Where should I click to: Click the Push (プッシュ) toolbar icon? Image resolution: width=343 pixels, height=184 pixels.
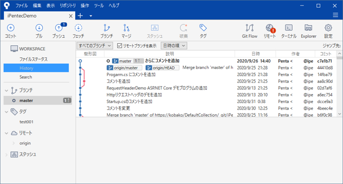click(59, 28)
